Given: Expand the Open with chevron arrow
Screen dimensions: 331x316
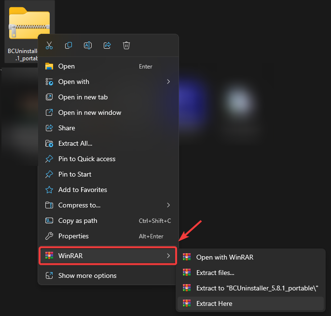Looking at the screenshot, I should click(168, 82).
